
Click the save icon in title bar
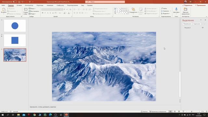coord(19,2)
